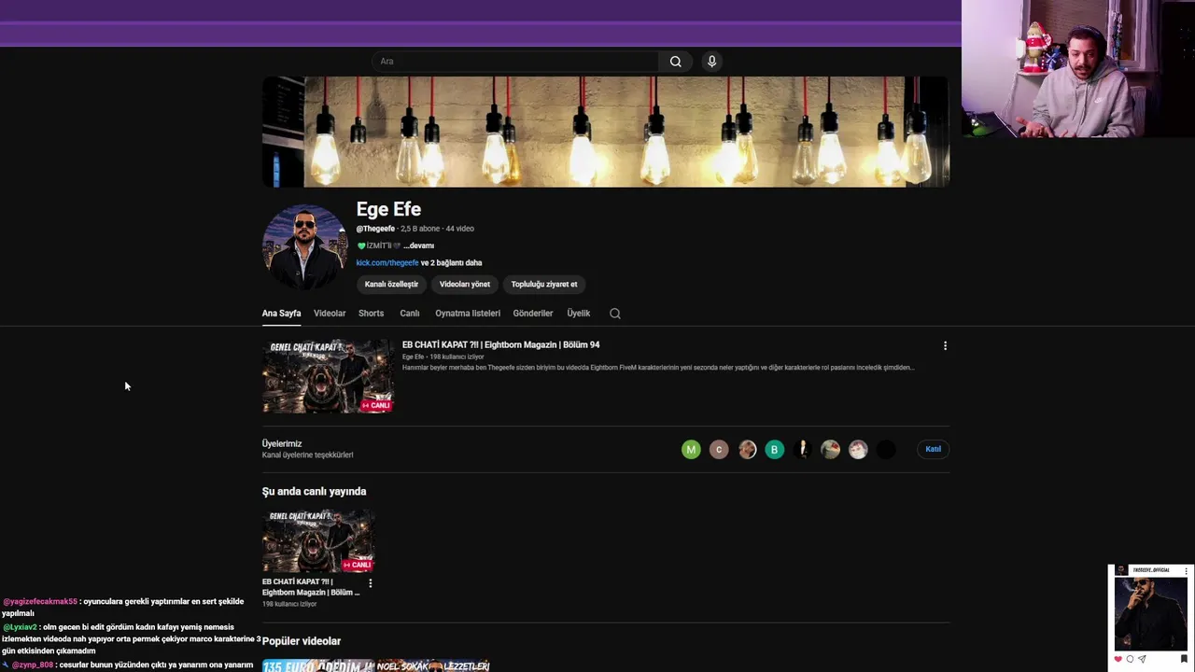Click chat username @yagizefecakmak55
Screen dimensions: 1195x672
40,602
